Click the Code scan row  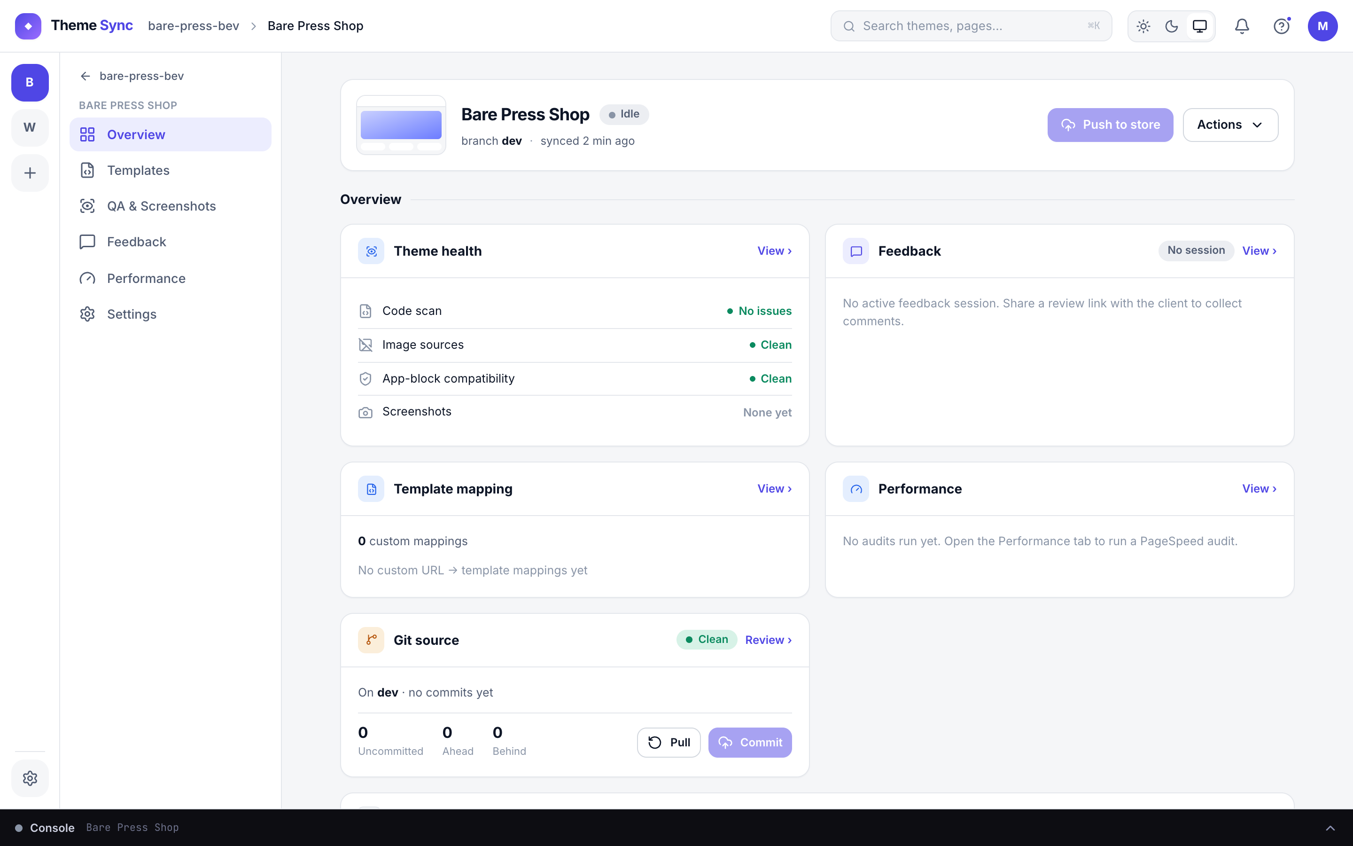pyautogui.click(x=575, y=311)
